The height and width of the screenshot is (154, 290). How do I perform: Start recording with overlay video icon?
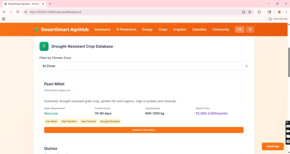288,131
